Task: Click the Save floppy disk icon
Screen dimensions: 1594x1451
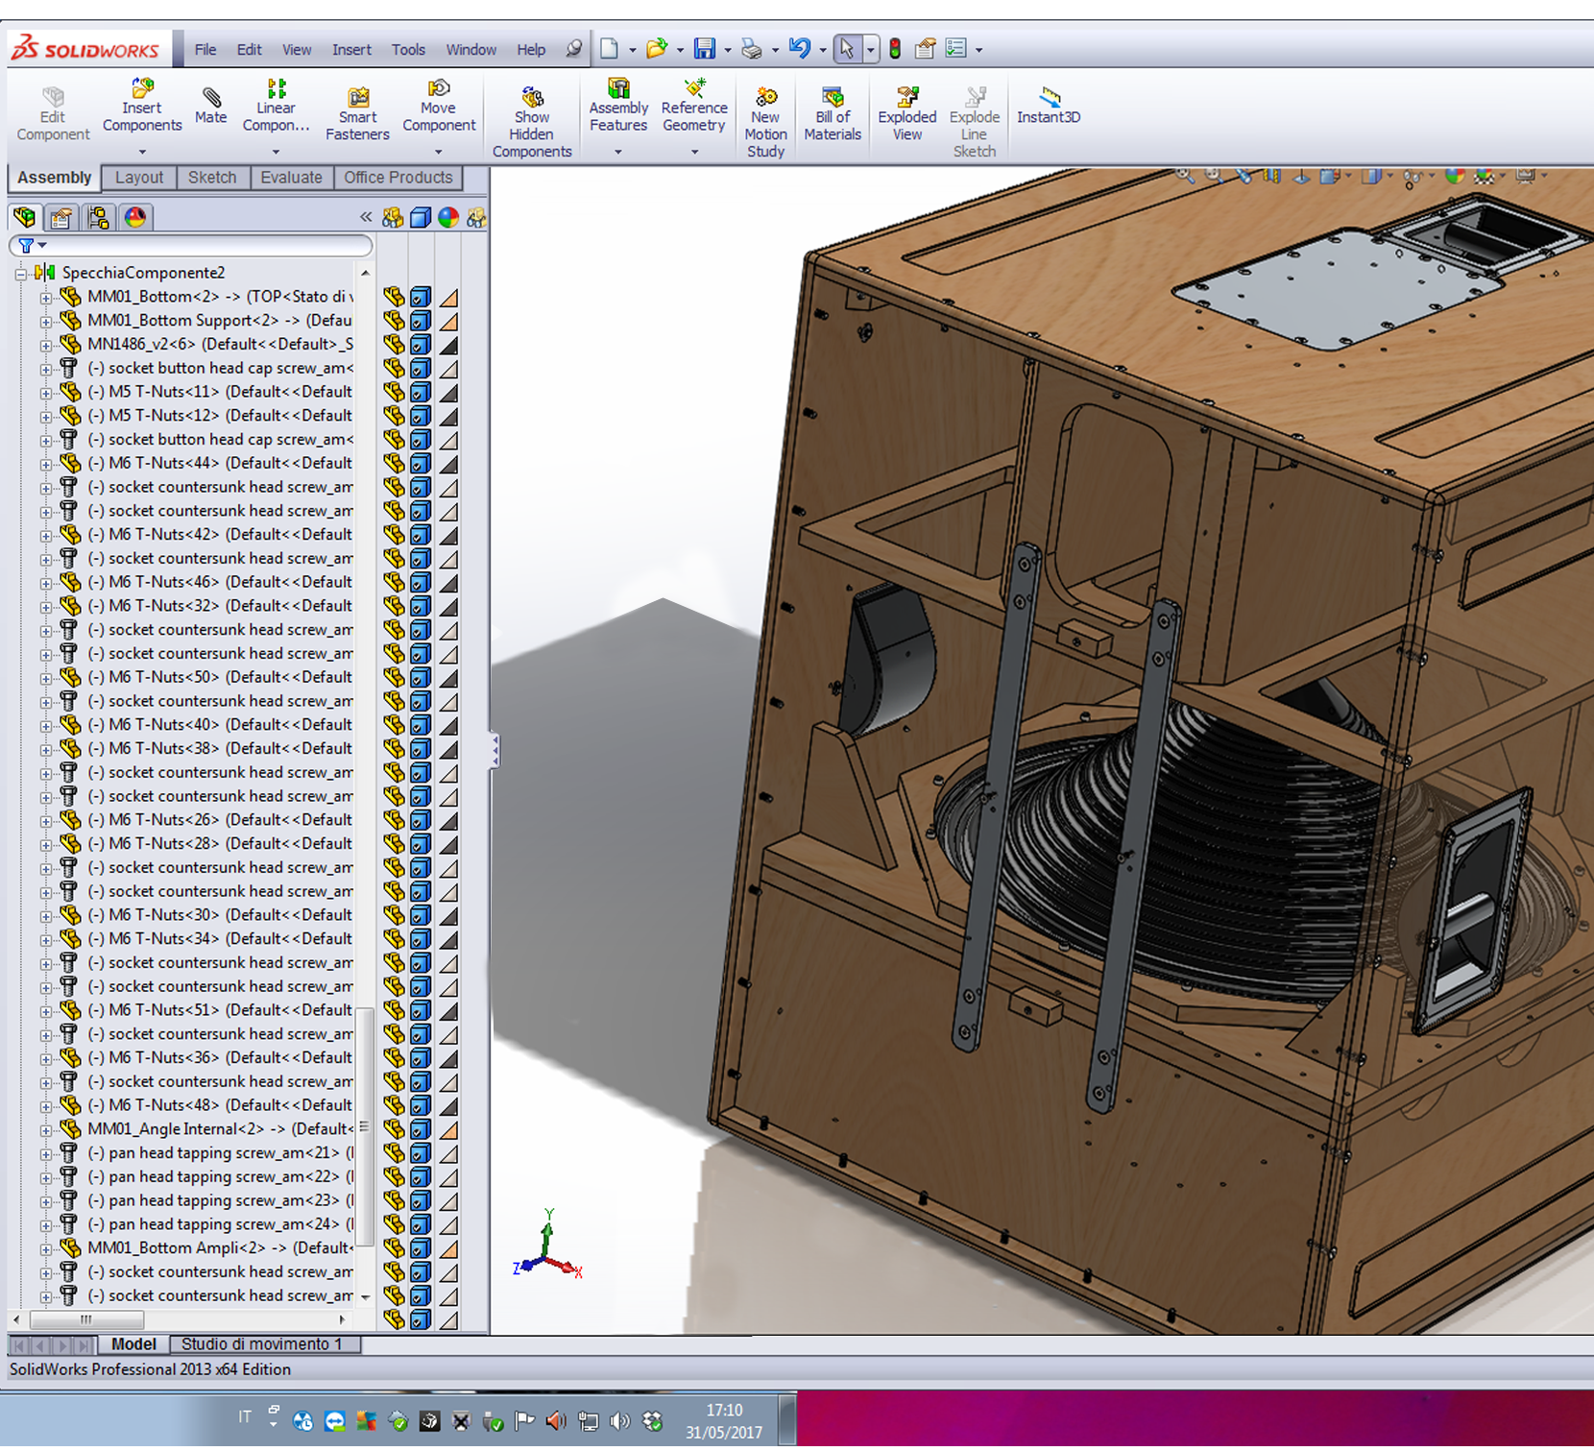Action: coord(705,48)
